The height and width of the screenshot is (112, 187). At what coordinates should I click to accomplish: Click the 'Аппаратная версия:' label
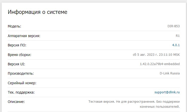coord(24,36)
